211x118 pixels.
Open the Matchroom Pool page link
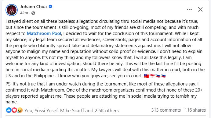[x=44, y=33]
